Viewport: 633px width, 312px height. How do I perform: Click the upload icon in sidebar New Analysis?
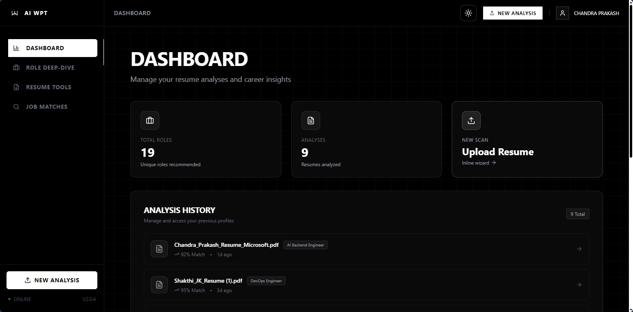28,280
